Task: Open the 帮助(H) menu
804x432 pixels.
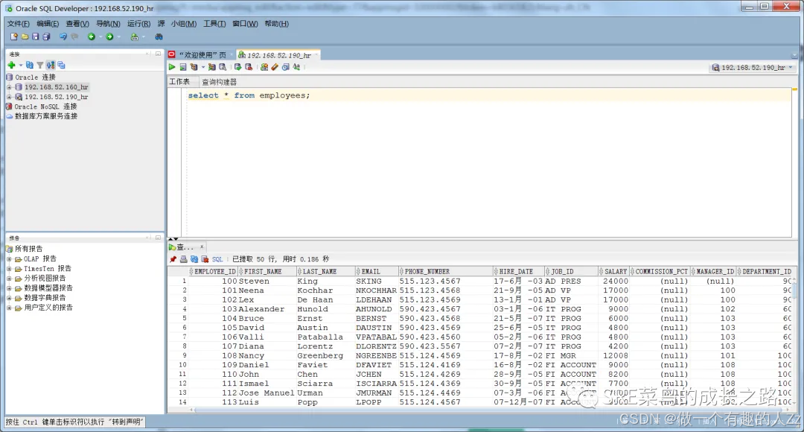Action: (x=276, y=24)
